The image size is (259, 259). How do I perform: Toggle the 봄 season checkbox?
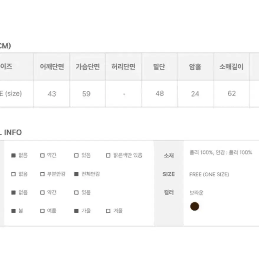[13, 211]
